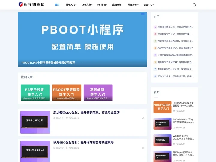Open hot item 珠海SEO优化分析：提升网站排名的
Image resolution: width=216 pixels, height=162 pixels.
(175, 27)
